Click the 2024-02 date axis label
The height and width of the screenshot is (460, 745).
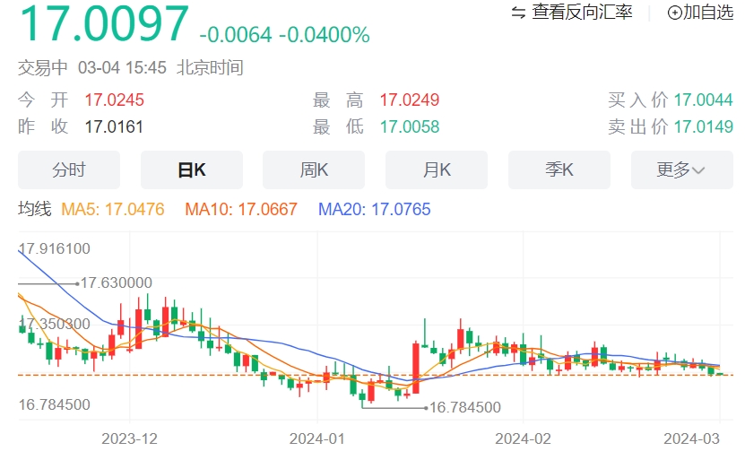click(x=524, y=438)
